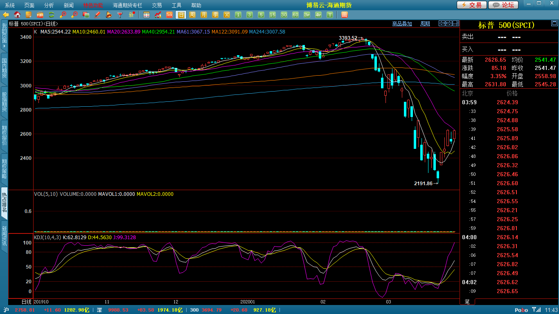Click the first magnifier zoom icon
The width and height of the screenshot is (559, 314).
click(x=63, y=15)
